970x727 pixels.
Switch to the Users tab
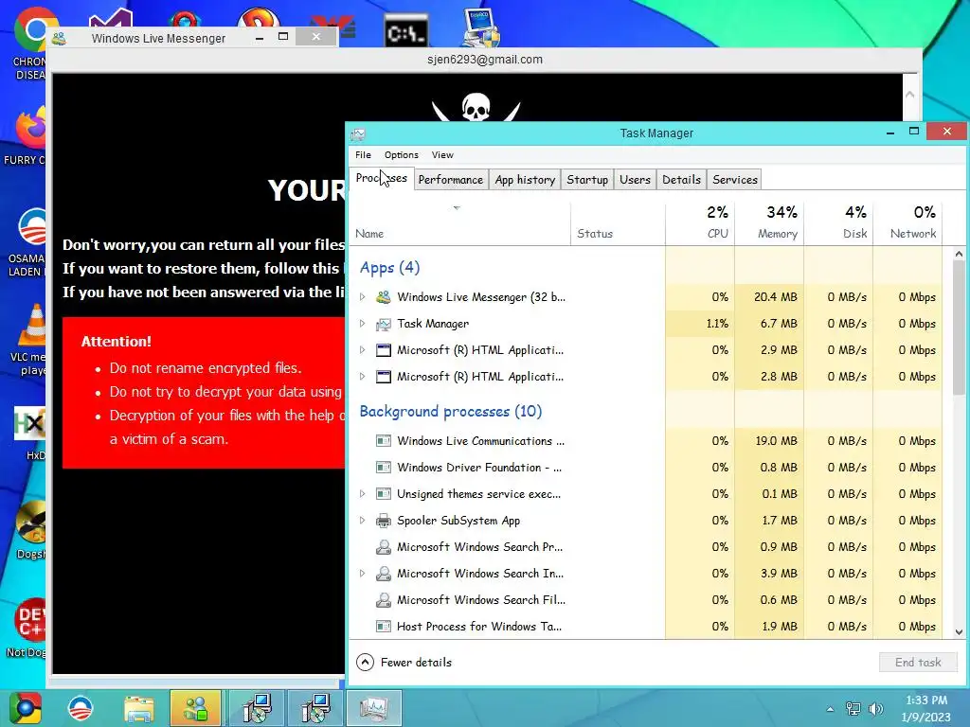[636, 180]
